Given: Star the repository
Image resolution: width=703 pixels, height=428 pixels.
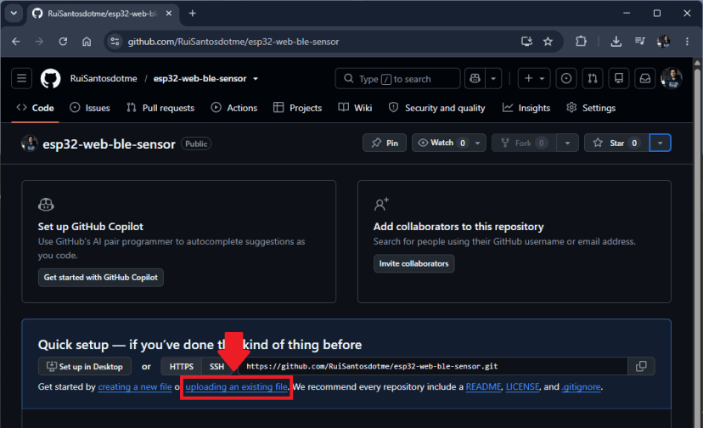Looking at the screenshot, I should tap(616, 144).
